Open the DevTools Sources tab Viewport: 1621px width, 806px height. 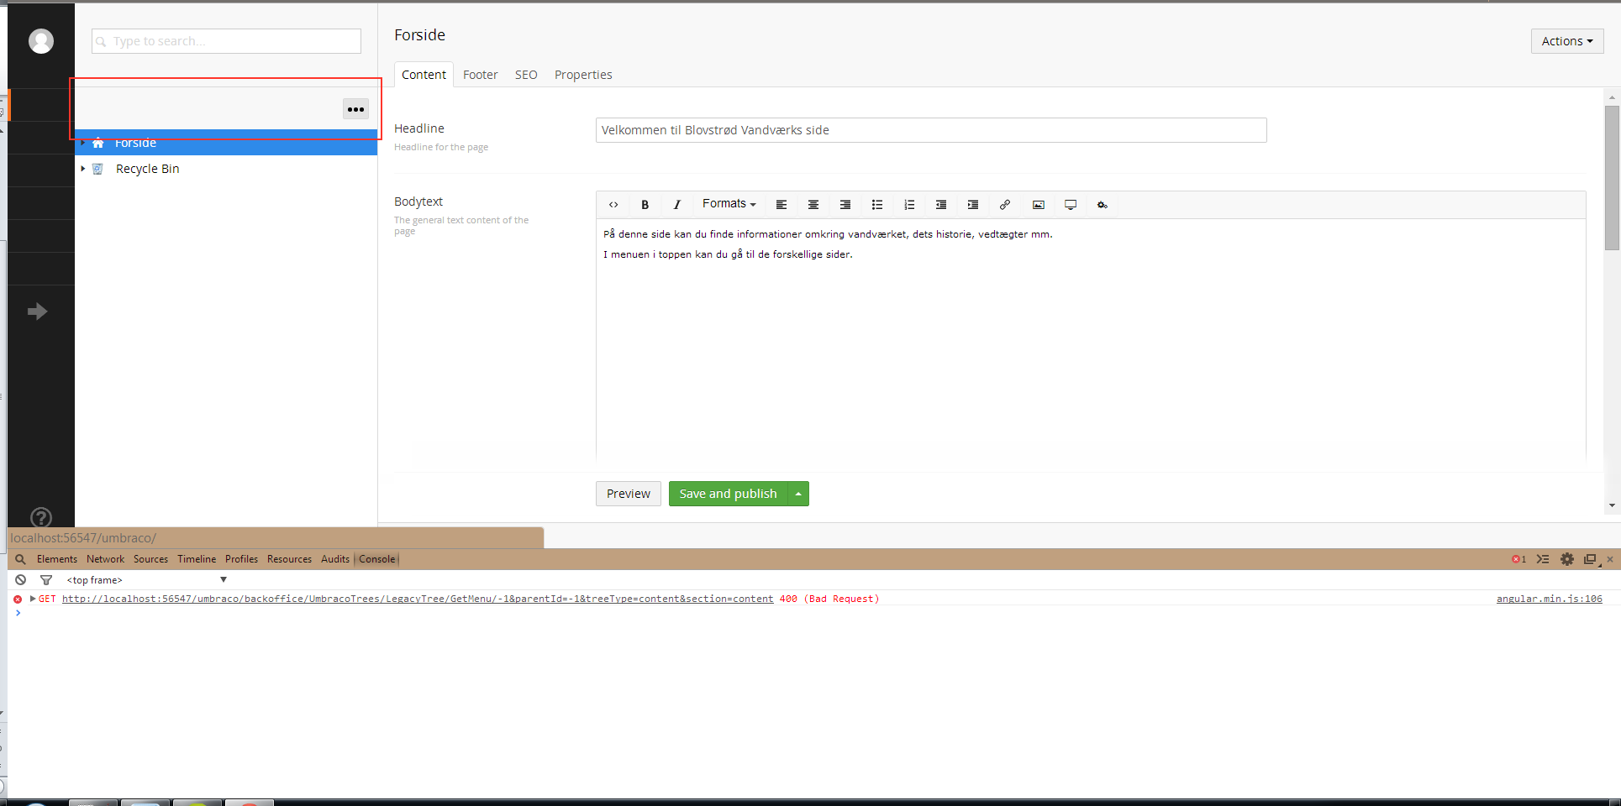150,559
